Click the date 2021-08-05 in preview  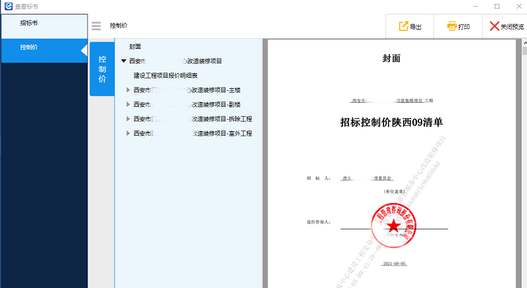[395, 264]
